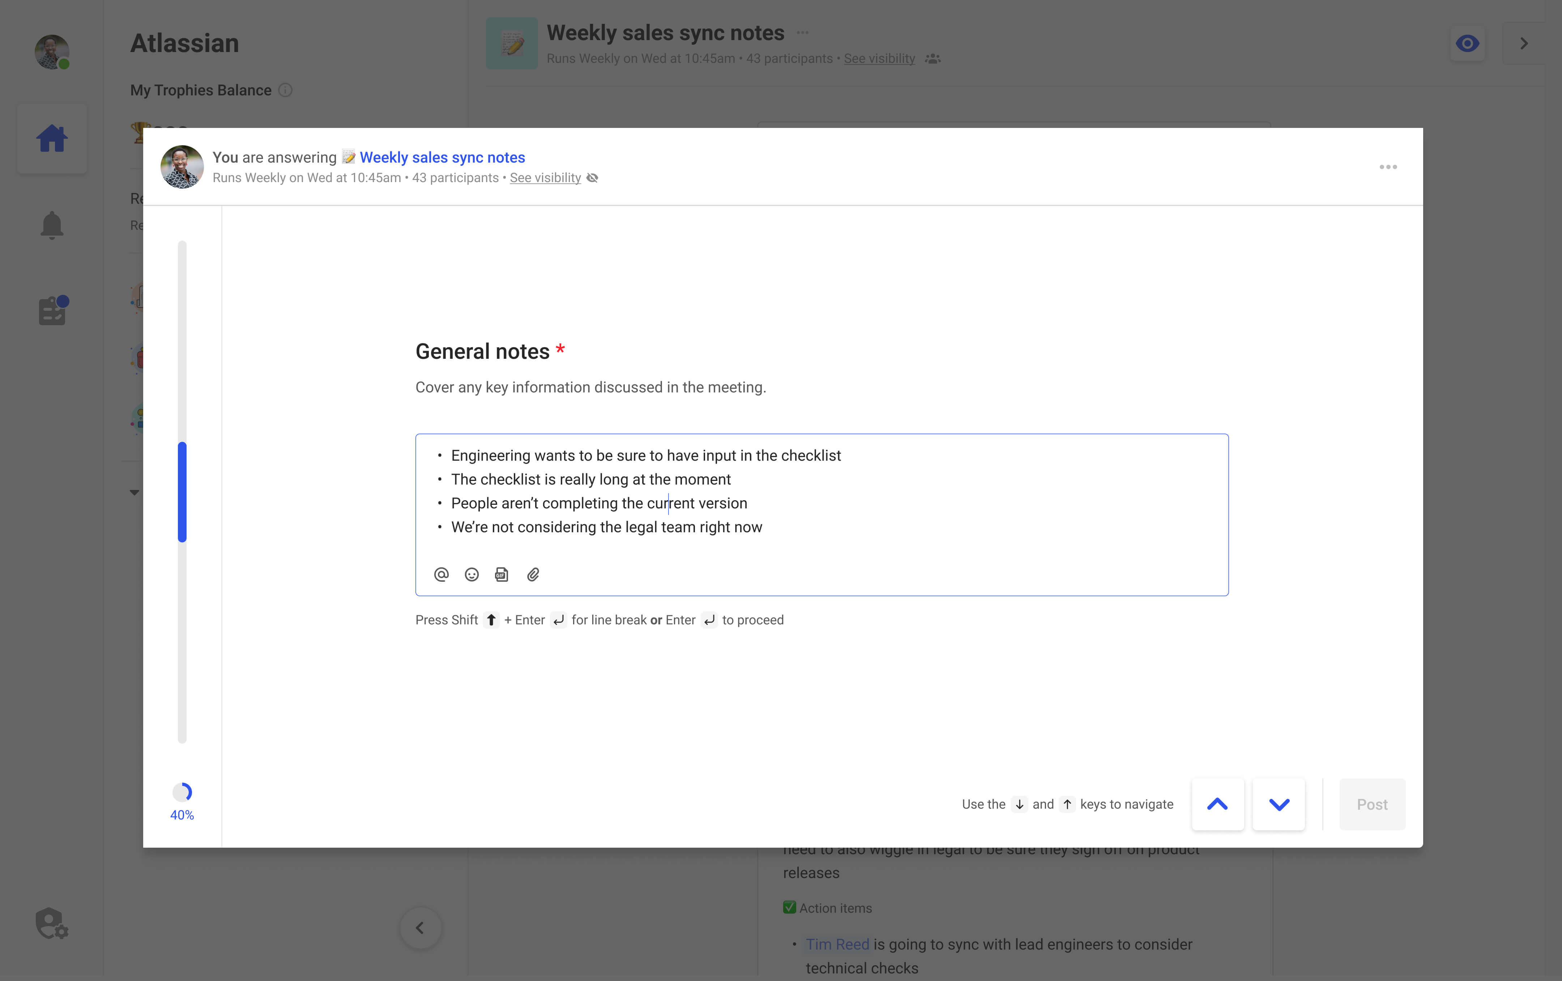Click the 'People aren't completing the current version' bullet
1562x981 pixels.
599,503
